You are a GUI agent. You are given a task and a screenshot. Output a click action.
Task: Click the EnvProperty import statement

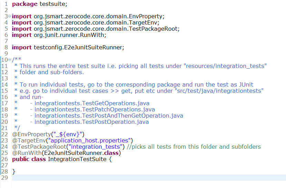[88, 17]
